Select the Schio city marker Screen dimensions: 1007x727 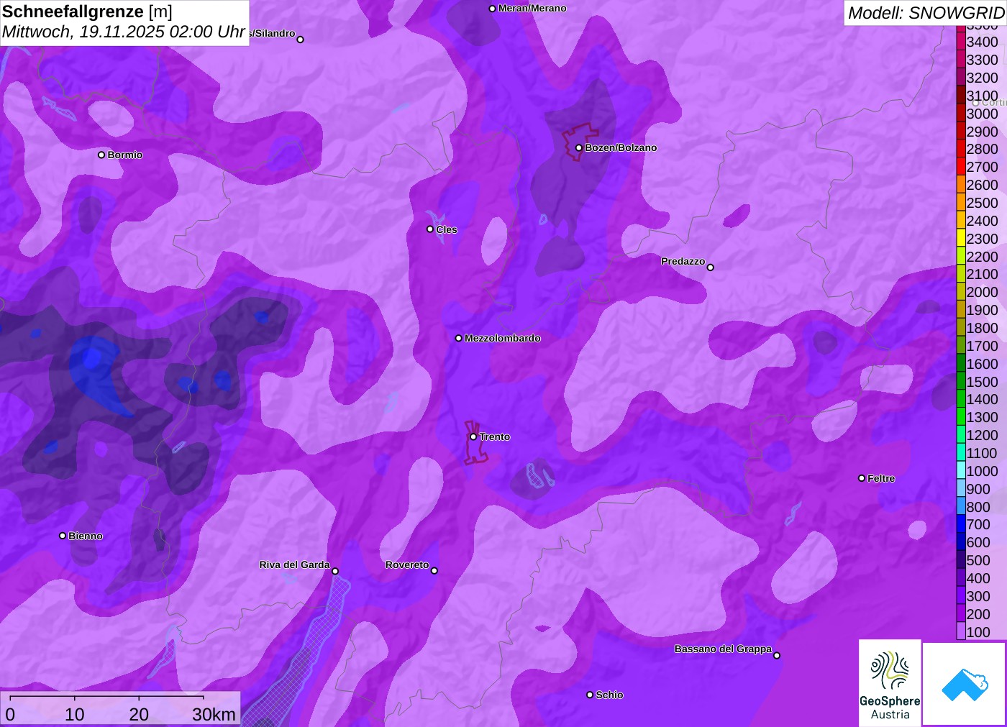[x=590, y=695]
